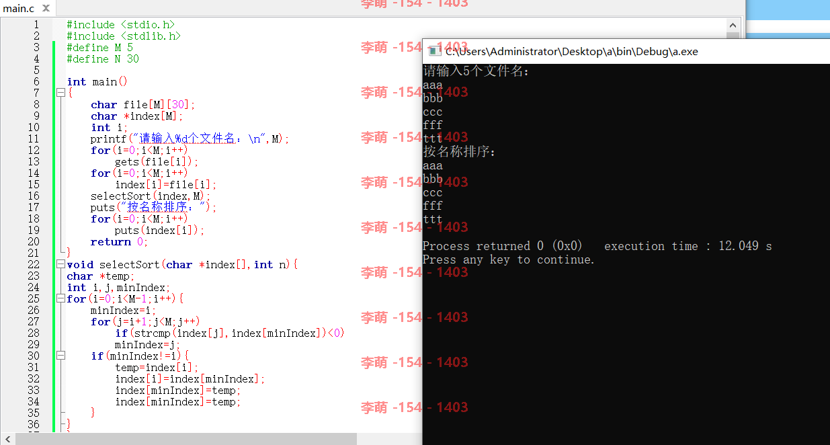Image resolution: width=830 pixels, height=445 pixels.
Task: Click the editor vertical scrollbar up arrow
Action: tap(733, 26)
